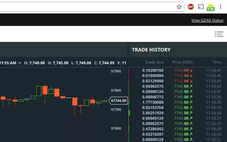The width and height of the screenshot is (227, 142).
Task: Open the list menu icon in the header
Action: (x=219, y=34)
